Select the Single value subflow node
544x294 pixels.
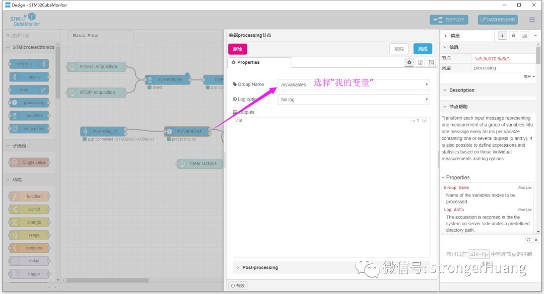29,162
